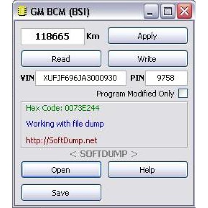The width and height of the screenshot is (208, 208).
Task: Click the Working with file dump message
Action: (65, 124)
